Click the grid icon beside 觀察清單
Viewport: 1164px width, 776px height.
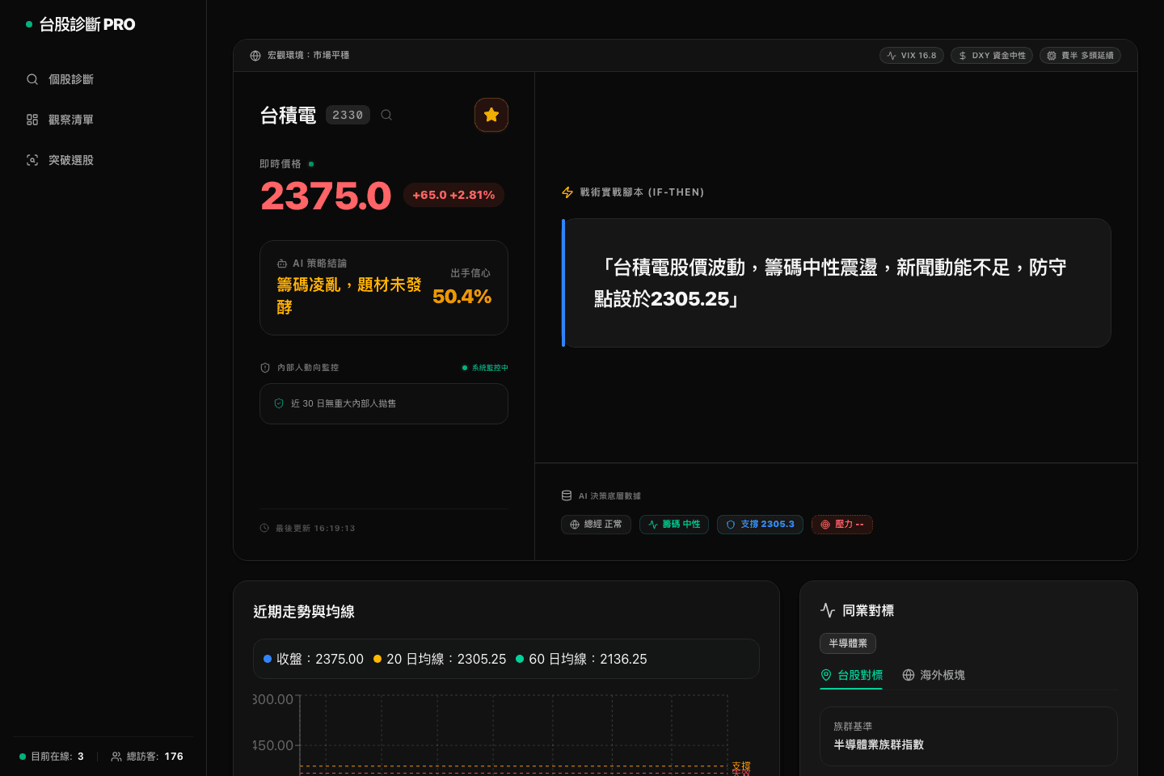[32, 120]
